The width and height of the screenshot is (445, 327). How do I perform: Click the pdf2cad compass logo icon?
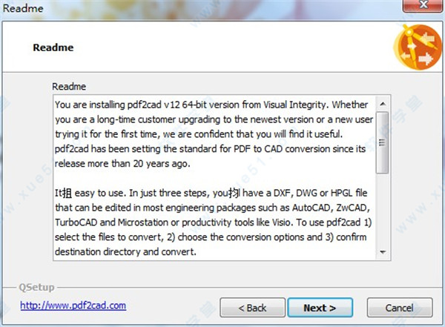tap(418, 47)
